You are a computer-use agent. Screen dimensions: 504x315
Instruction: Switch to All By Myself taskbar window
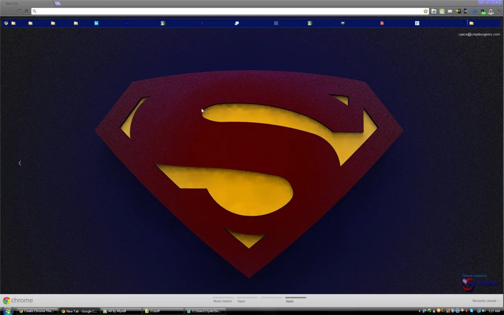coord(121,311)
